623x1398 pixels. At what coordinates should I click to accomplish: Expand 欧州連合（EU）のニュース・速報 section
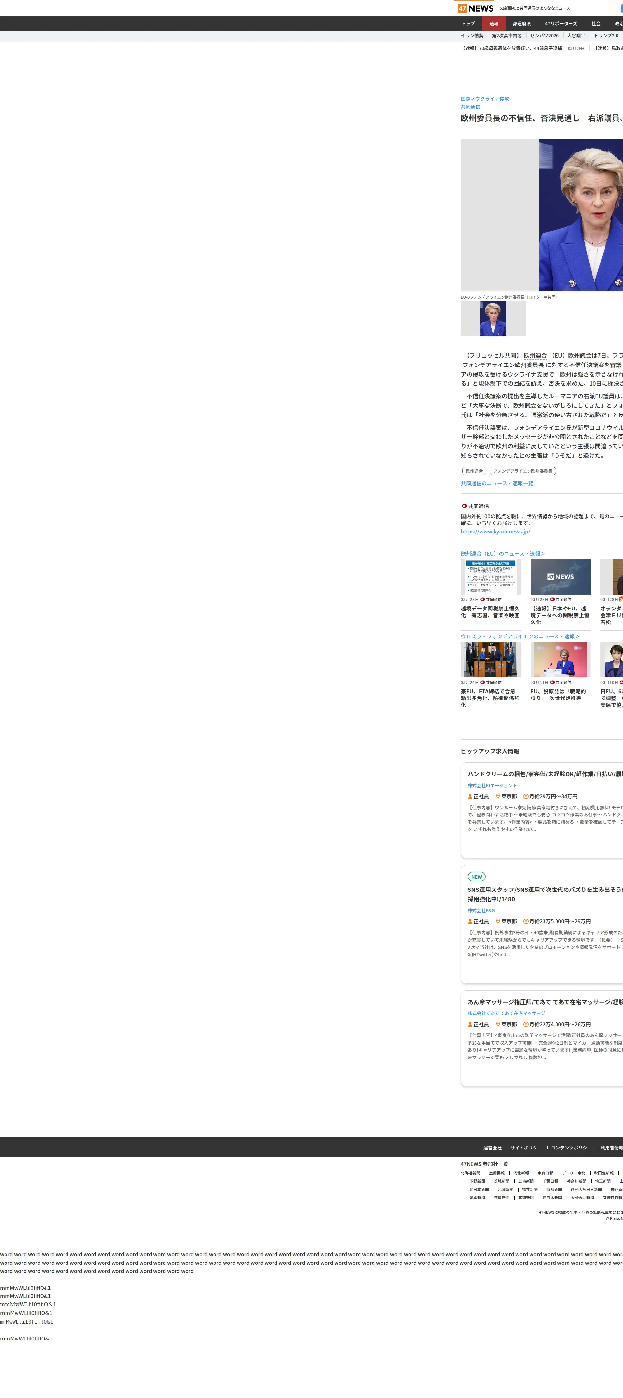click(502, 554)
